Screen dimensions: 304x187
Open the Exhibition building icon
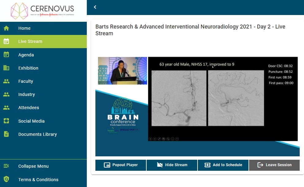tap(6, 68)
